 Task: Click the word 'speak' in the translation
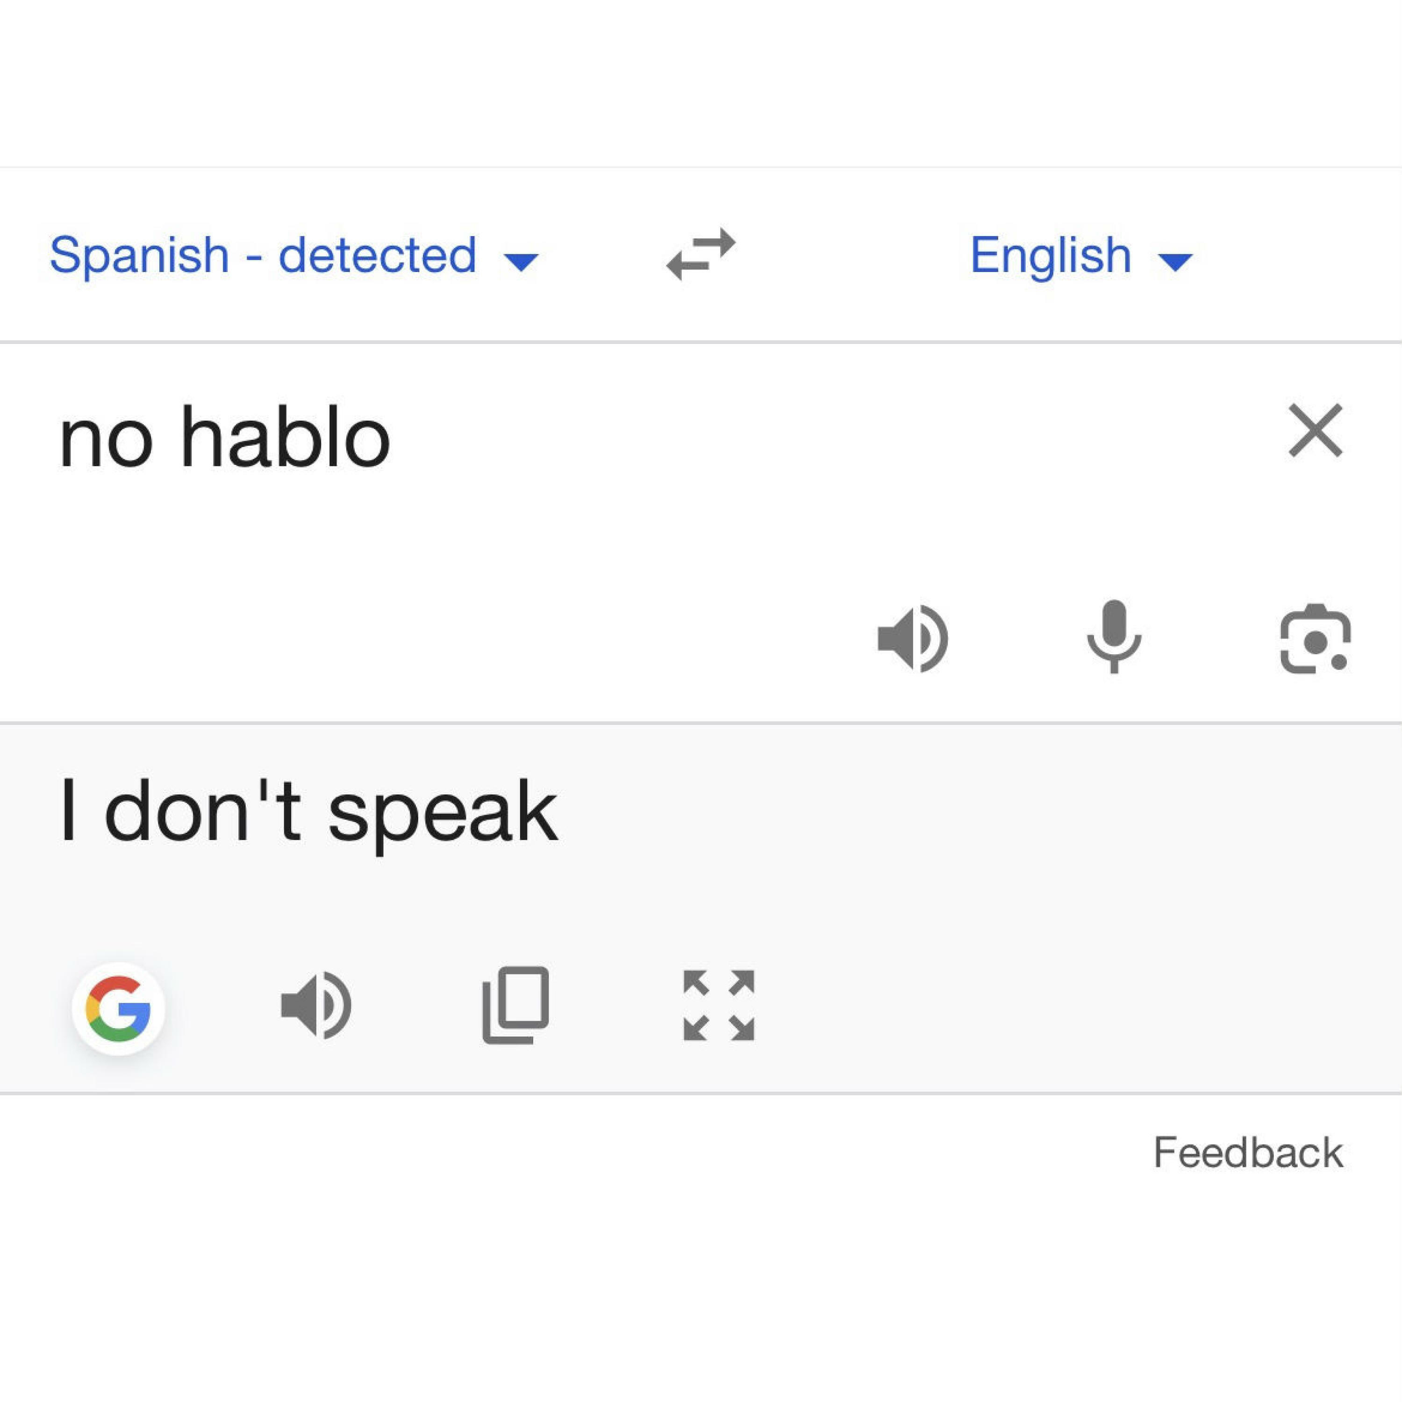[x=443, y=813]
